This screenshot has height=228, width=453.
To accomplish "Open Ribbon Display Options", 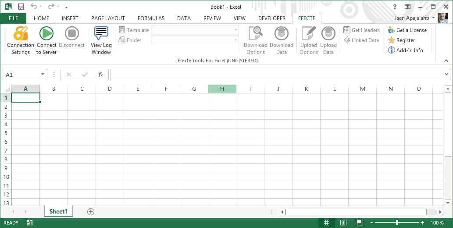I will pyautogui.click(x=408, y=7).
